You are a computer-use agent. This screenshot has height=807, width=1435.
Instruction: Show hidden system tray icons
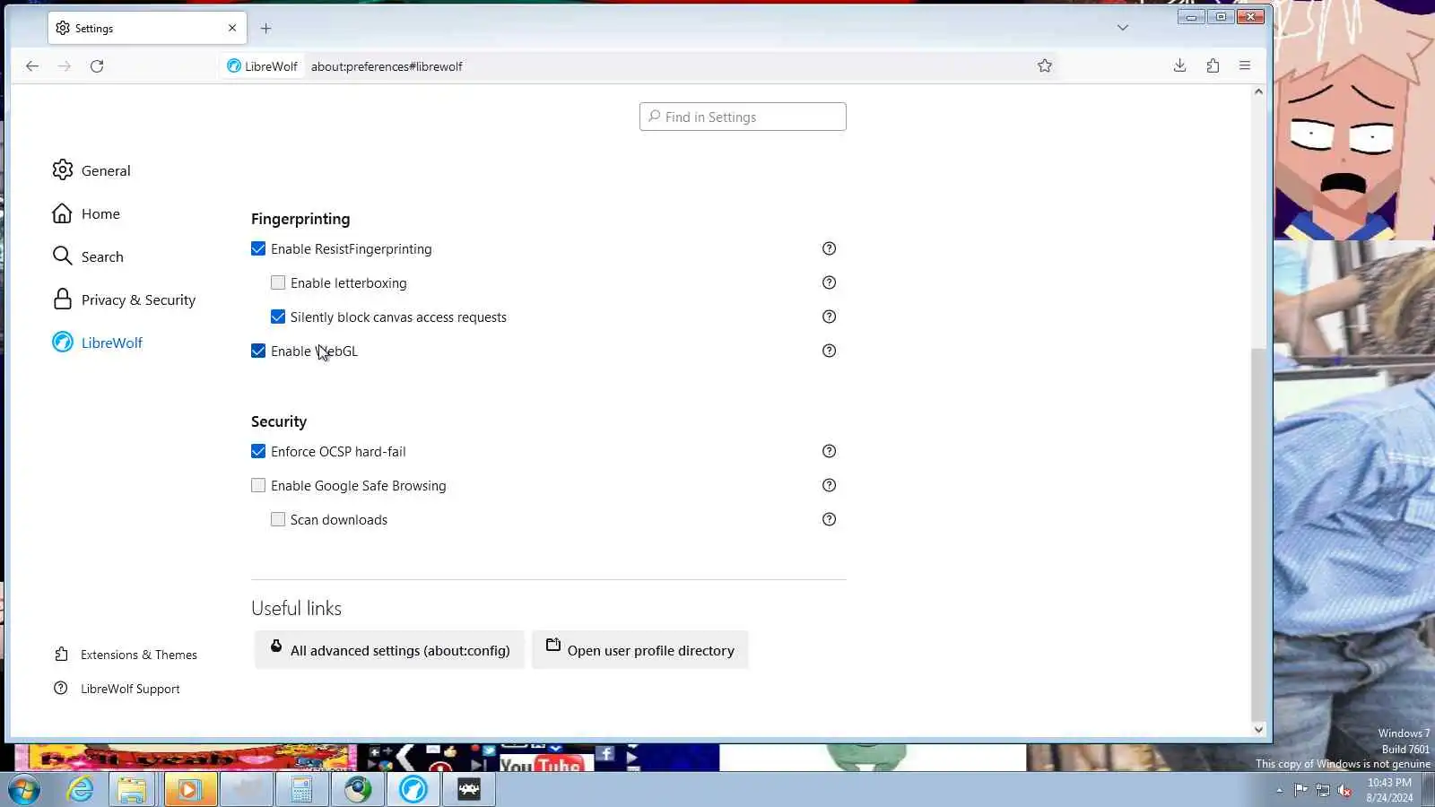coord(1279,790)
